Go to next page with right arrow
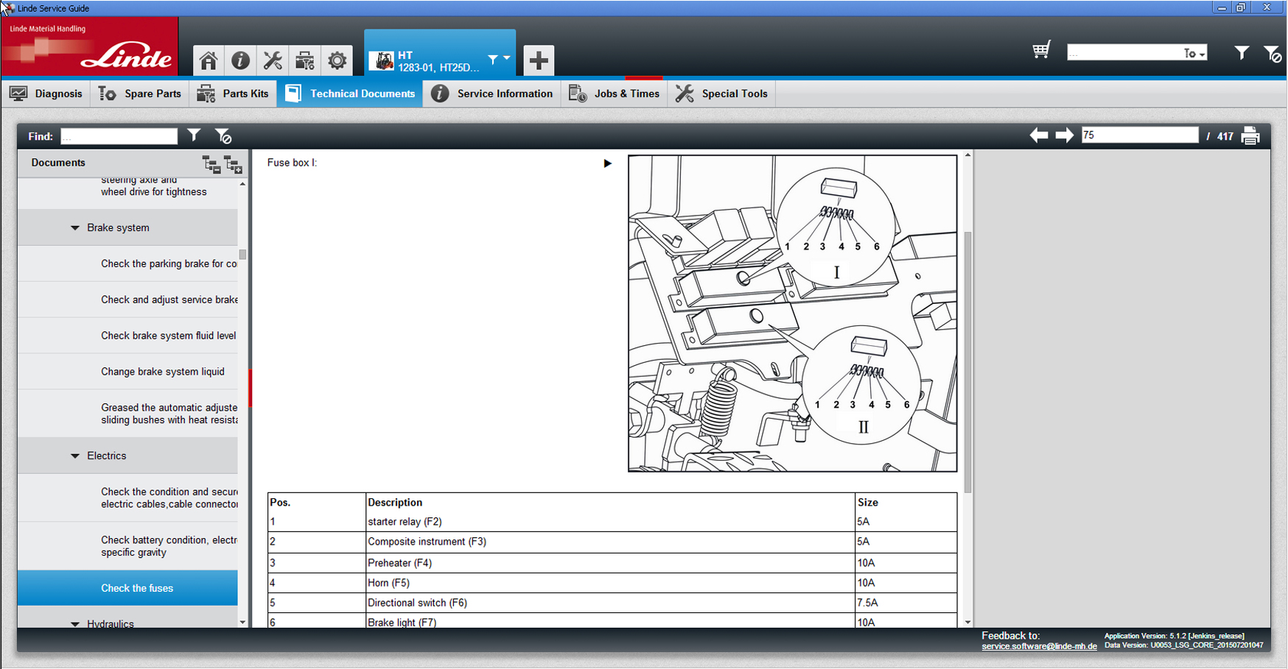The width and height of the screenshot is (1288, 669). (1064, 135)
